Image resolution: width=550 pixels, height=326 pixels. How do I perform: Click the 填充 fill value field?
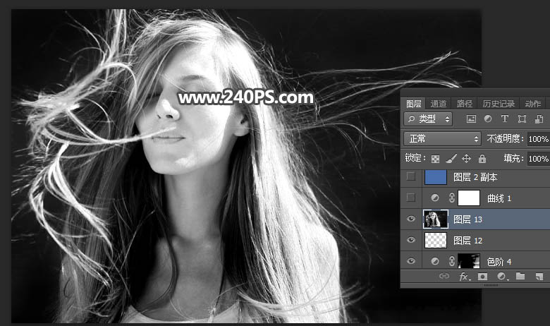coord(538,159)
